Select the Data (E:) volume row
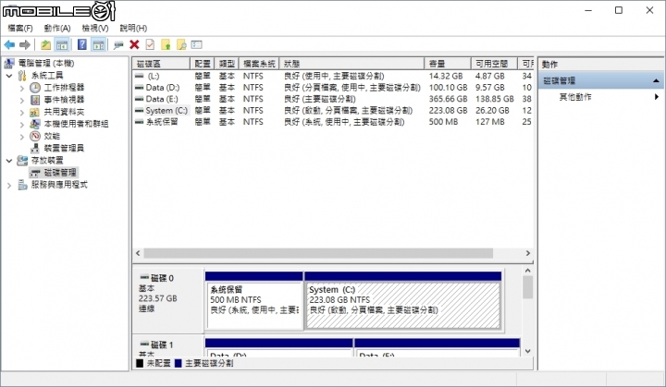 point(333,99)
